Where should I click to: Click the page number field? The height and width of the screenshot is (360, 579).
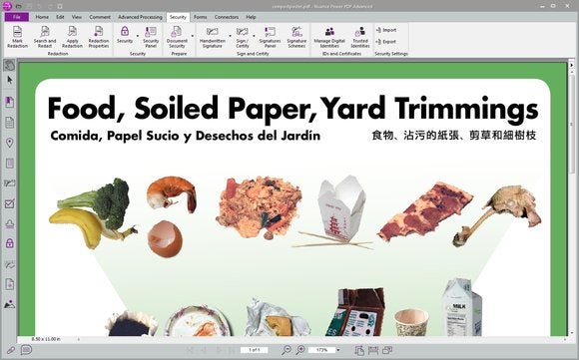coord(254,350)
